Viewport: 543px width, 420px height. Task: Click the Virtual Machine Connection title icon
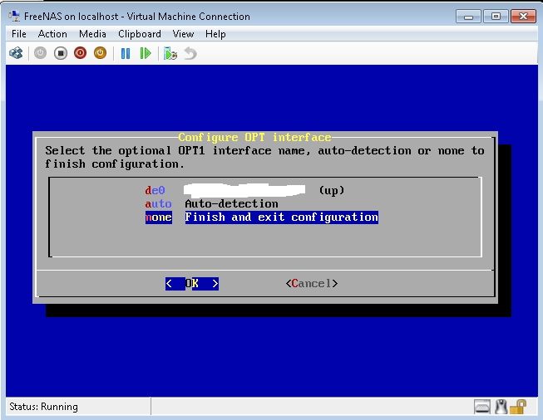14,17
